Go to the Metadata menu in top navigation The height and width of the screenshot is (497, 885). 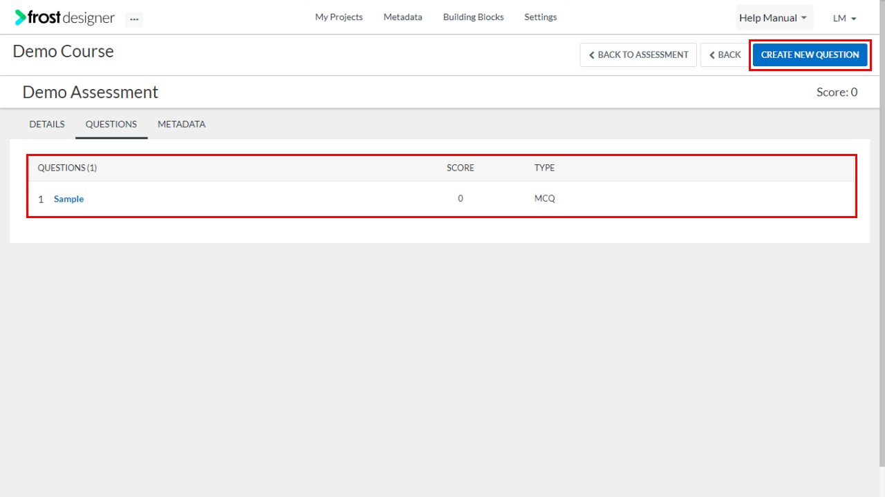(403, 17)
